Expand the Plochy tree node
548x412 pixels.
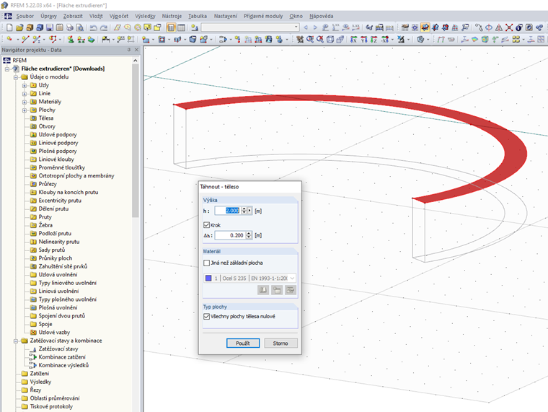[x=25, y=110]
